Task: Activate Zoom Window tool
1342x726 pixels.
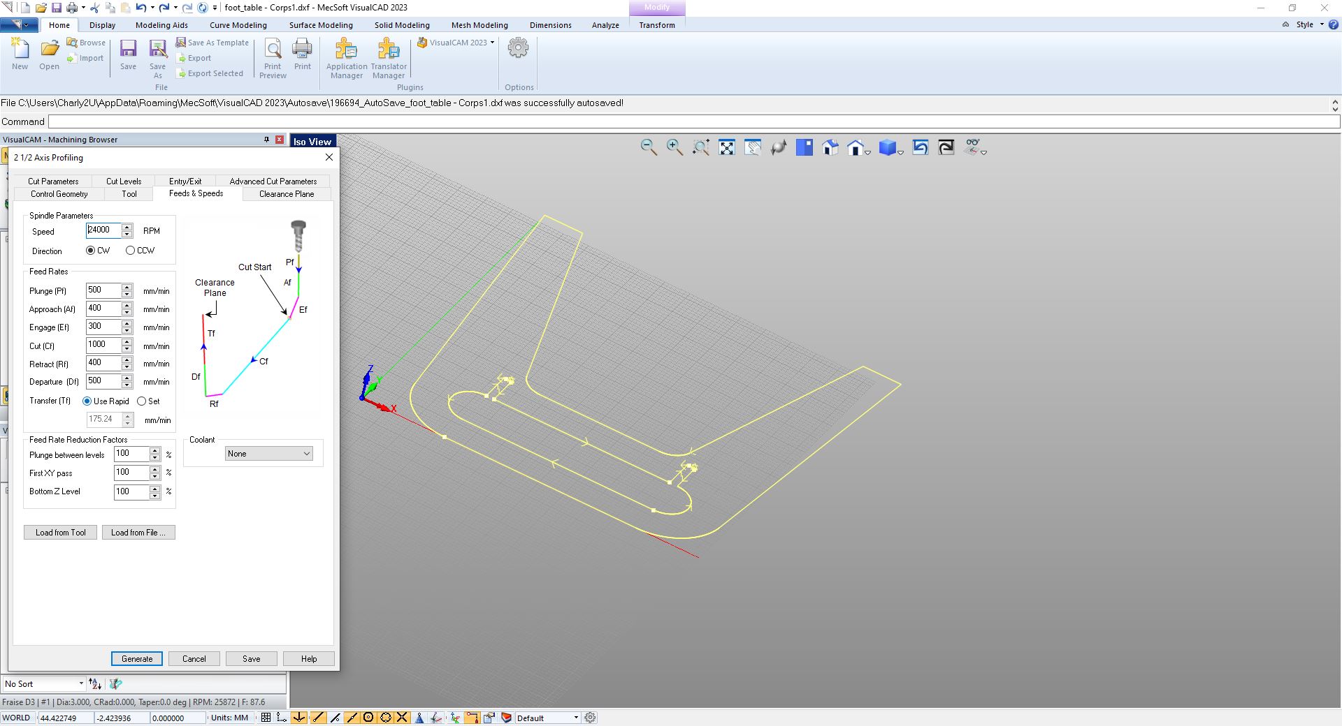Action: point(701,147)
